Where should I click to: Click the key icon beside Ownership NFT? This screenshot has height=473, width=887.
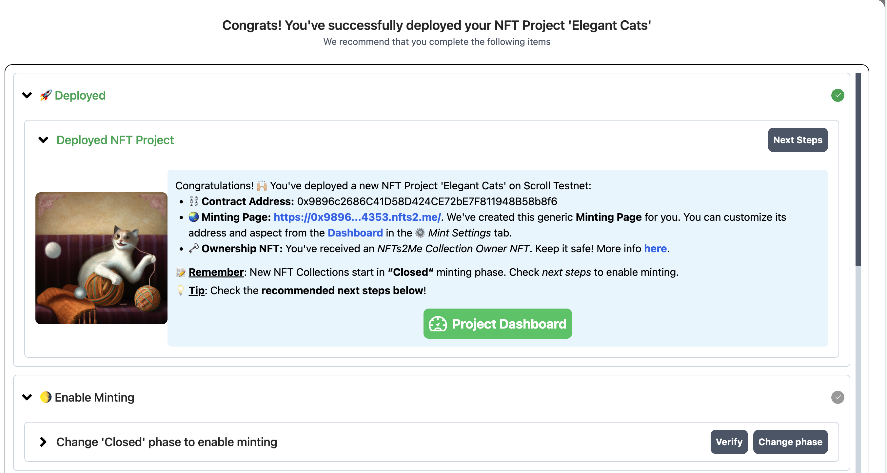click(193, 248)
